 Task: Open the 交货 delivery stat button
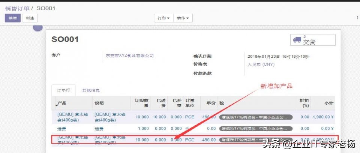[x=313, y=40]
